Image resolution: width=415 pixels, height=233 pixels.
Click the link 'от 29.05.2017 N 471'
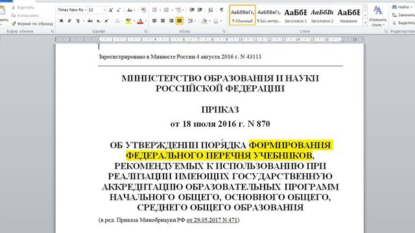coord(212,220)
